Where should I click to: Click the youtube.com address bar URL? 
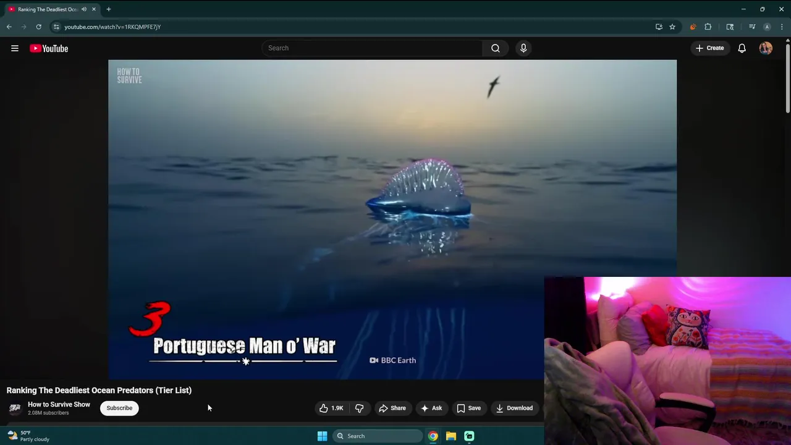pyautogui.click(x=112, y=27)
